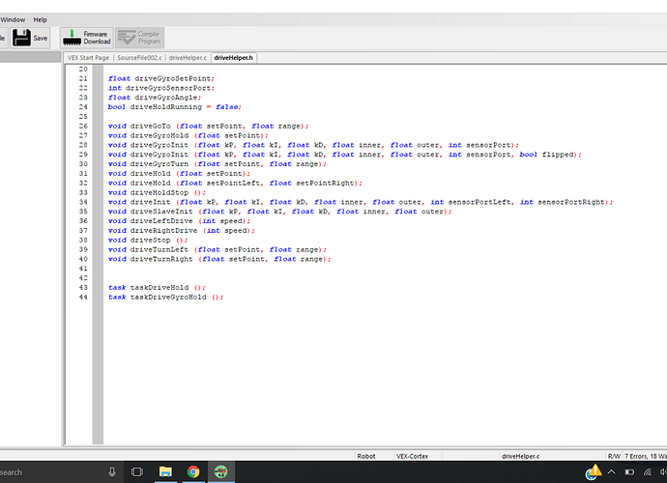Click the Wi-Fi network tray icon

click(x=647, y=472)
